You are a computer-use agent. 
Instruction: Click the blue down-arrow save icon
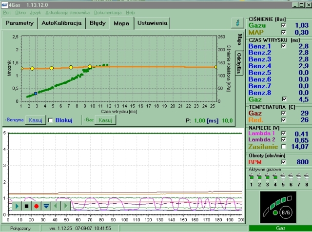click(x=46, y=206)
